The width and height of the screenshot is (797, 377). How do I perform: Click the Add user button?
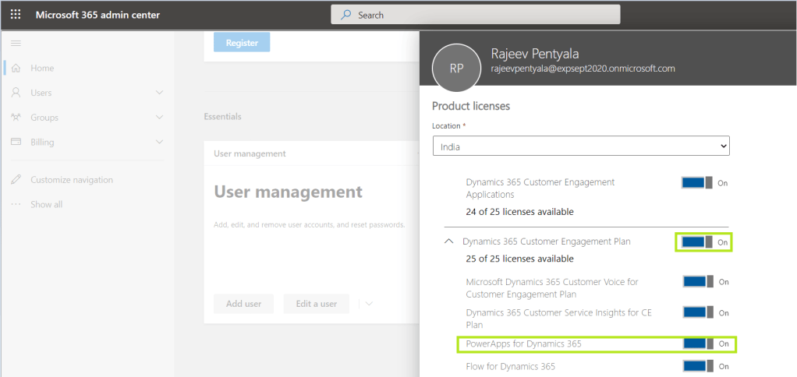pyautogui.click(x=243, y=304)
